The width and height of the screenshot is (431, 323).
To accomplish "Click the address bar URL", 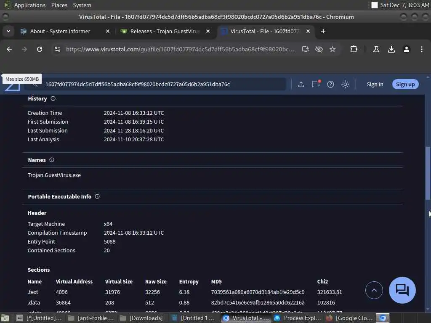I will coord(180,49).
